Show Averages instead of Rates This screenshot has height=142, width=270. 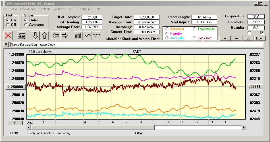26,25
